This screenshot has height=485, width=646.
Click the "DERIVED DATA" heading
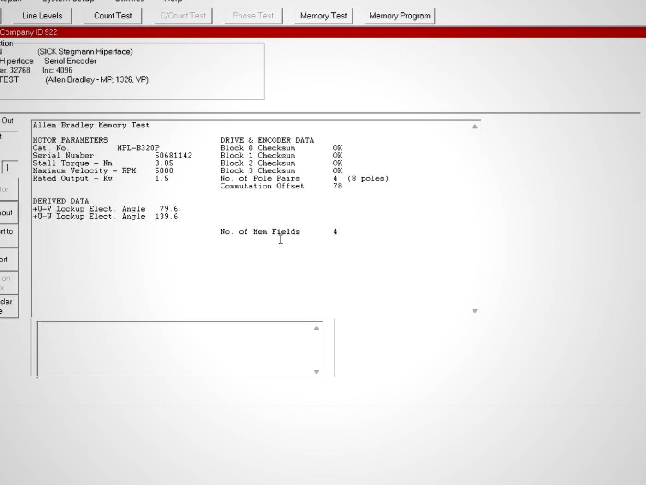(x=61, y=201)
